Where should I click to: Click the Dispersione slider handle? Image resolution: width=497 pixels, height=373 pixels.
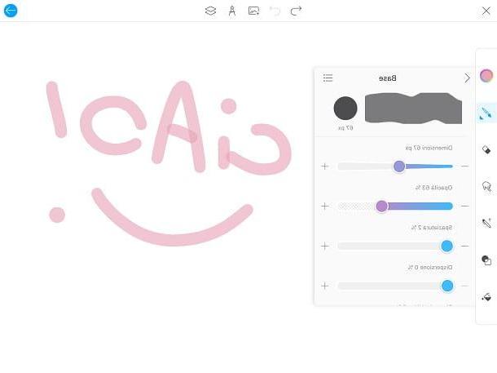pos(447,286)
